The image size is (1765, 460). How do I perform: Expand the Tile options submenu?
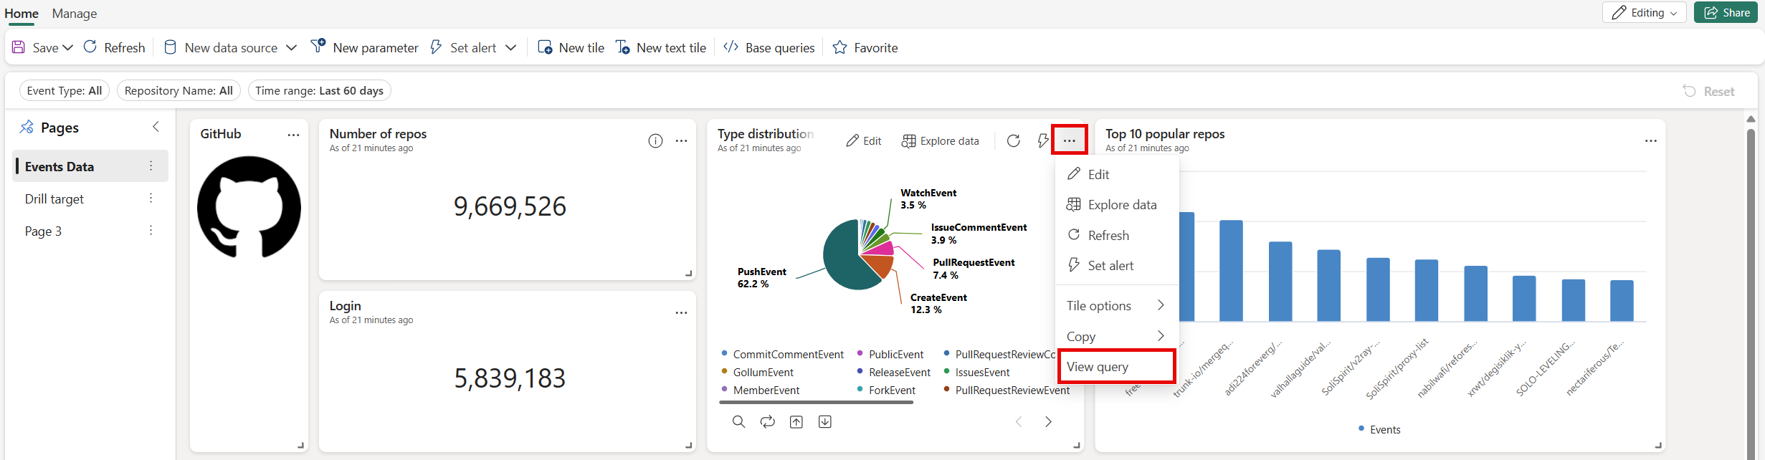(1115, 306)
